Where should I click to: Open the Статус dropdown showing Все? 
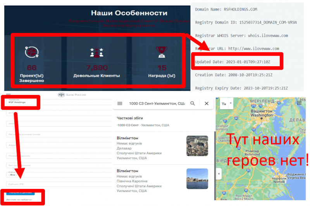(x=59, y=174)
